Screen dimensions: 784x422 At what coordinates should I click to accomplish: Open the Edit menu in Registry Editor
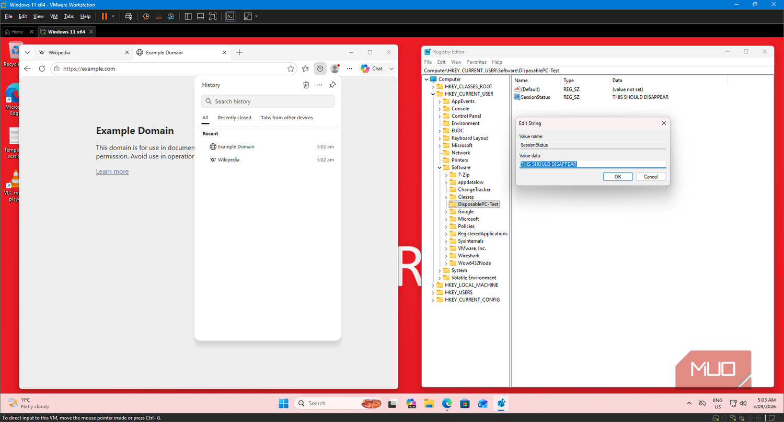click(442, 62)
